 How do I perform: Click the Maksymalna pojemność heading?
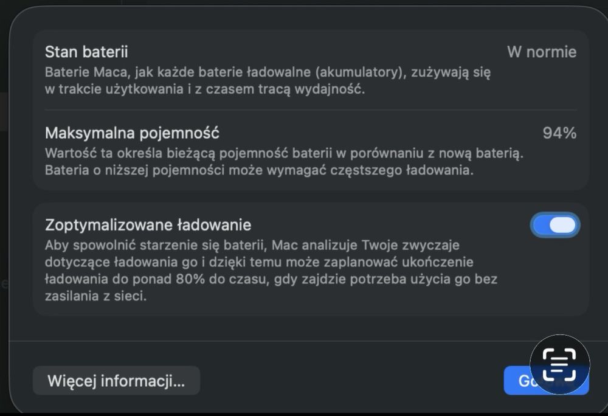(x=132, y=133)
